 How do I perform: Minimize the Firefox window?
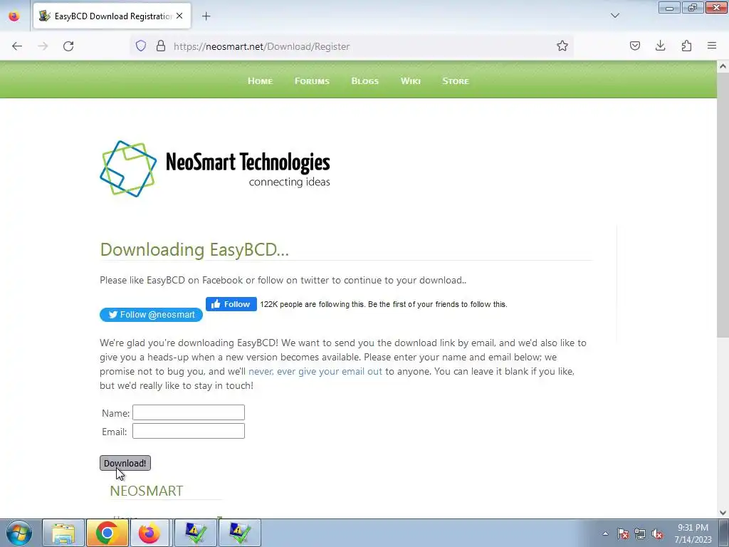pos(669,7)
